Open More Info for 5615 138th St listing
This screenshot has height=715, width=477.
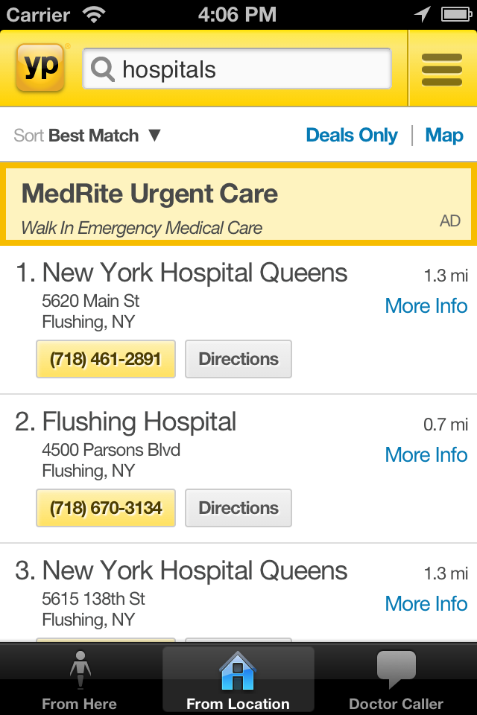426,604
